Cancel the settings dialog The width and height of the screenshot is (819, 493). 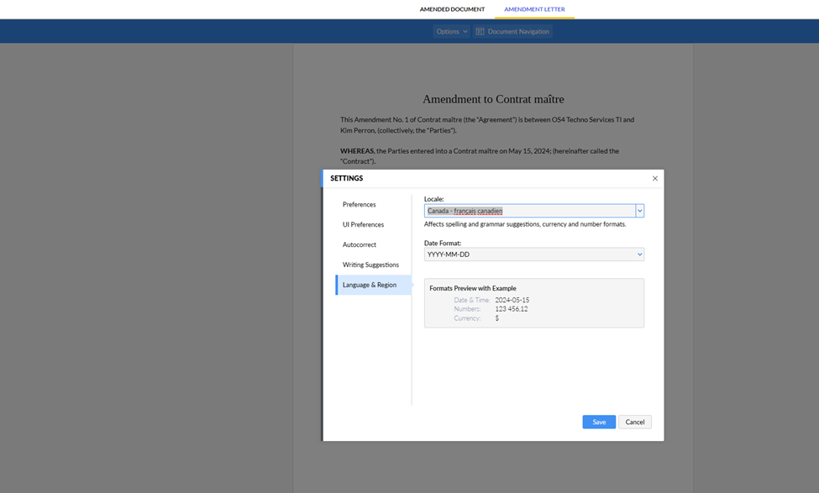tap(635, 422)
